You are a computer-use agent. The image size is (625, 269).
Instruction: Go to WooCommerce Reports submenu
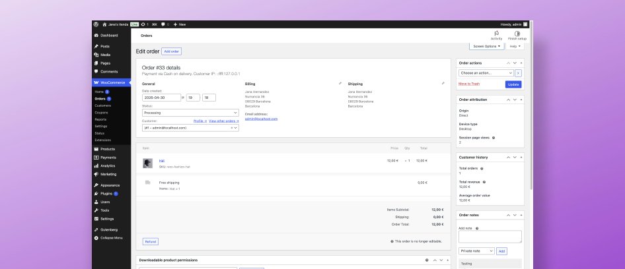[x=100, y=119]
